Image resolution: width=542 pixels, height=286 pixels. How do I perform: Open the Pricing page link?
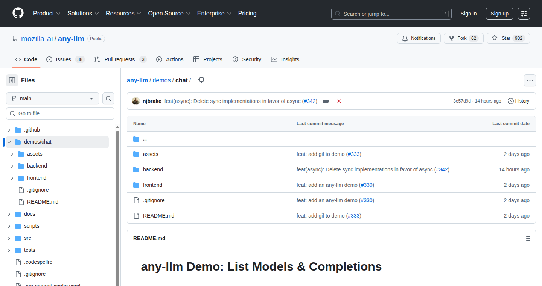click(247, 14)
